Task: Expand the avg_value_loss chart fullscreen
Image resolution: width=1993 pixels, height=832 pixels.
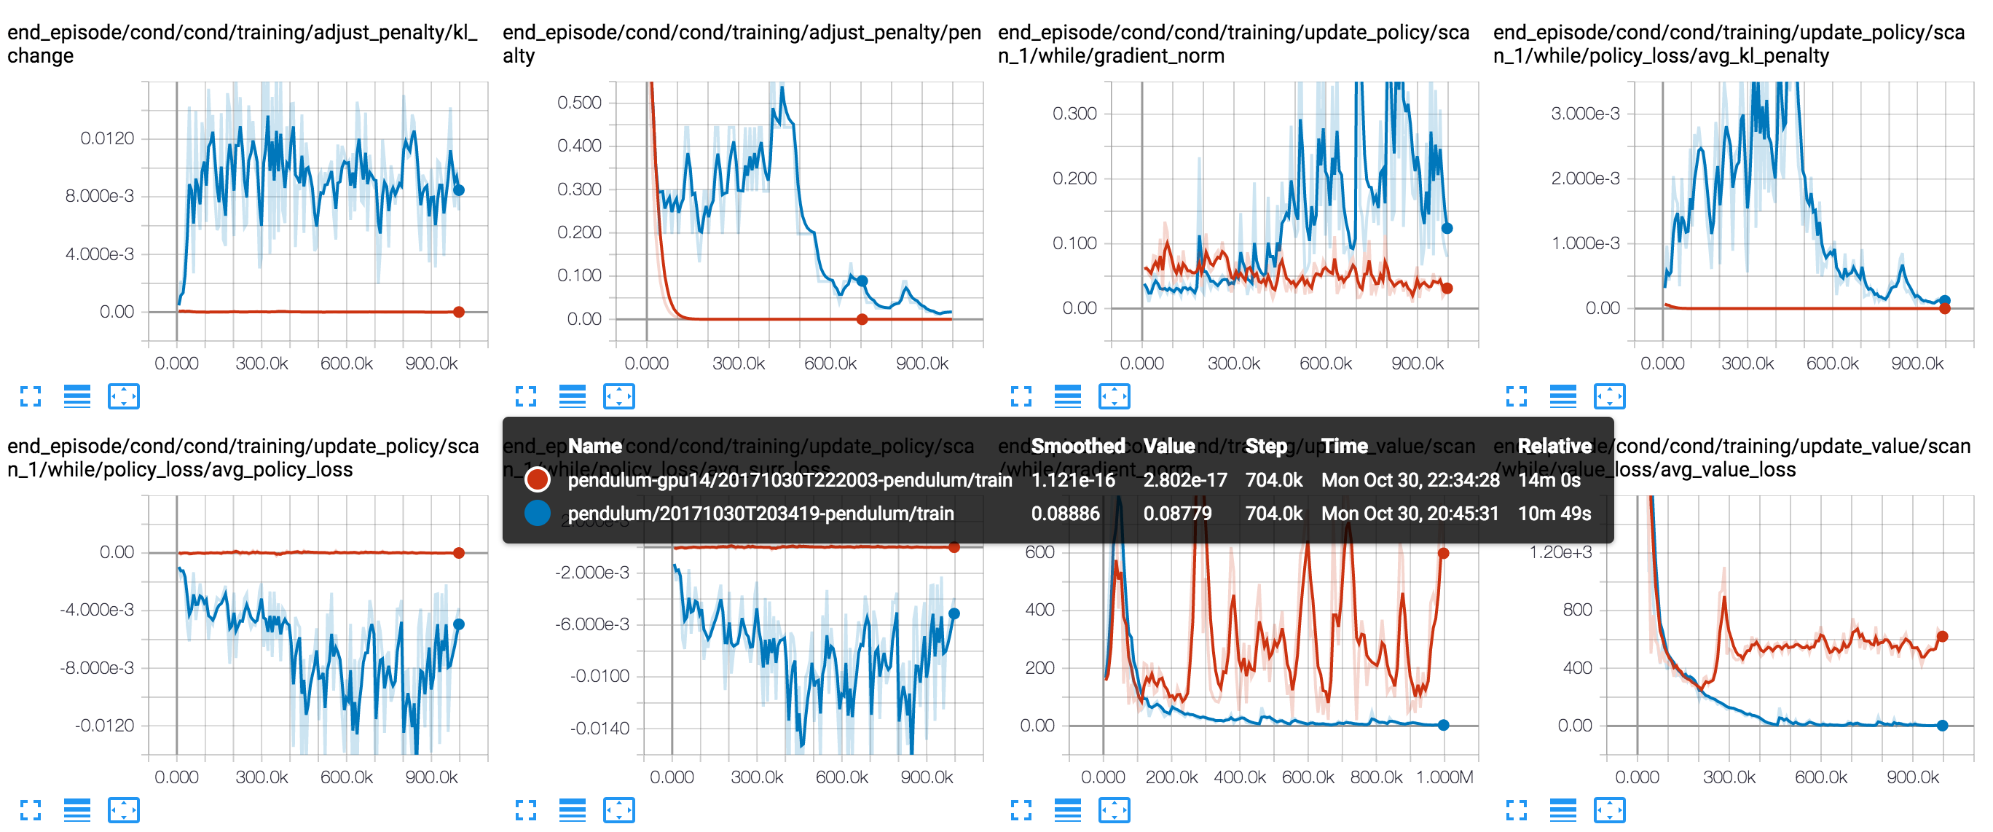Action: click(1518, 811)
